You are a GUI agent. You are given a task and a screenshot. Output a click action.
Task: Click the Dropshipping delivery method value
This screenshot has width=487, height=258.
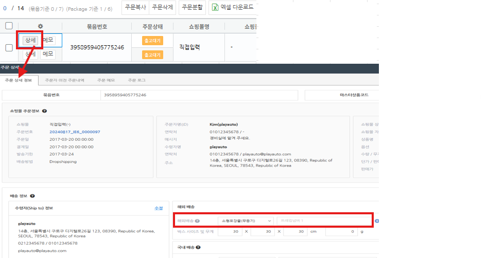pos(63,161)
